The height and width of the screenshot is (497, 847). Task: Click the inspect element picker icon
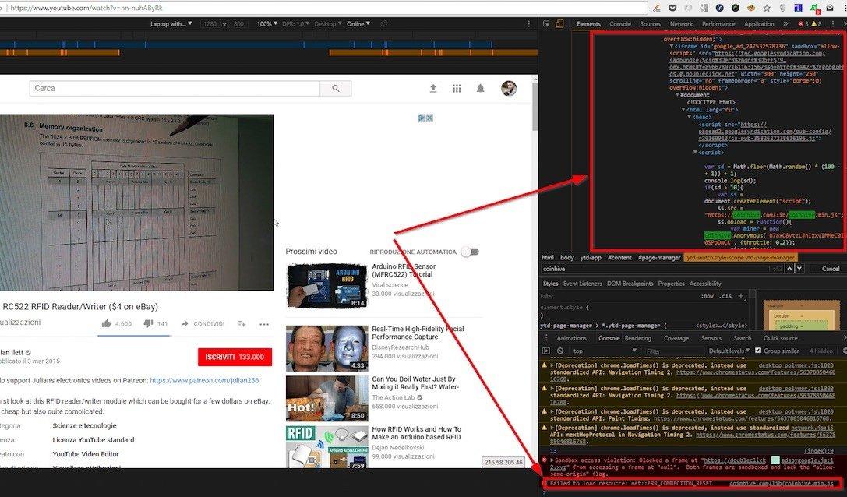[x=547, y=24]
